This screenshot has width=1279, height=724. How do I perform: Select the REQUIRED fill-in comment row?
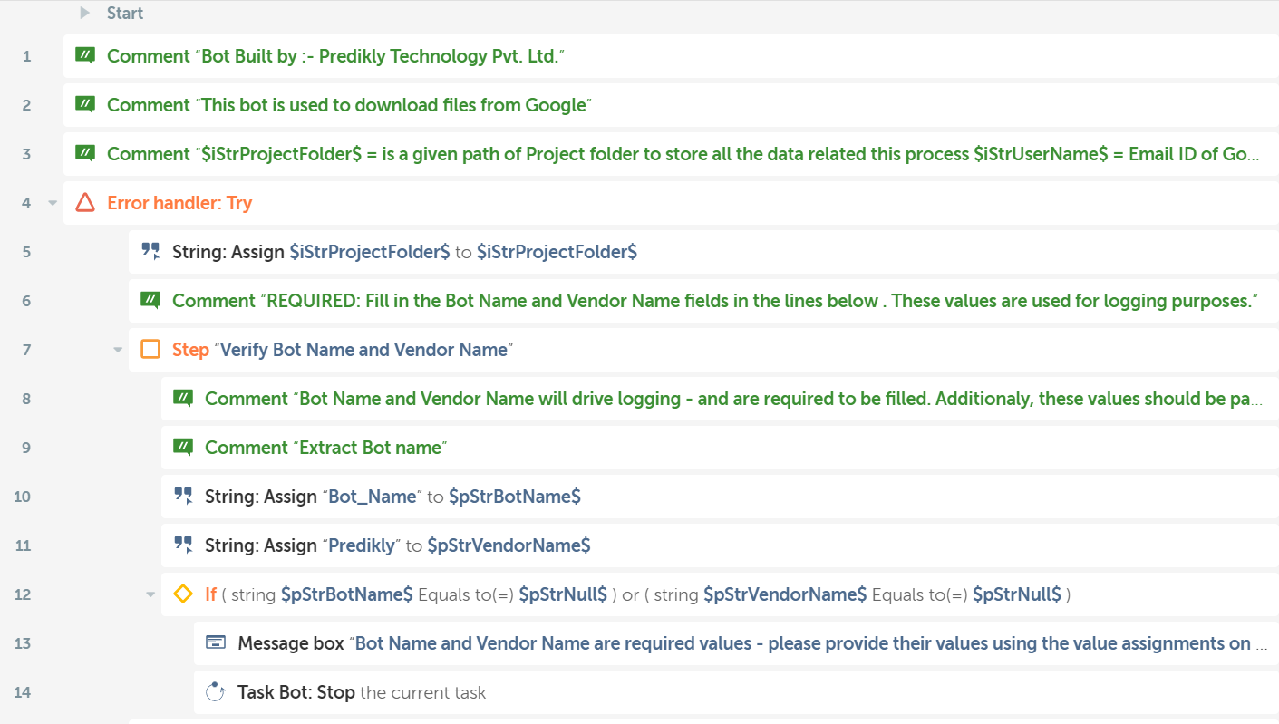tap(707, 301)
